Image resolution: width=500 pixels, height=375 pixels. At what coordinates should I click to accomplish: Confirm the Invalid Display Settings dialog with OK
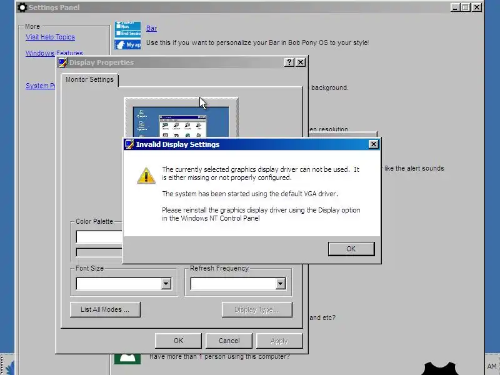pyautogui.click(x=351, y=249)
